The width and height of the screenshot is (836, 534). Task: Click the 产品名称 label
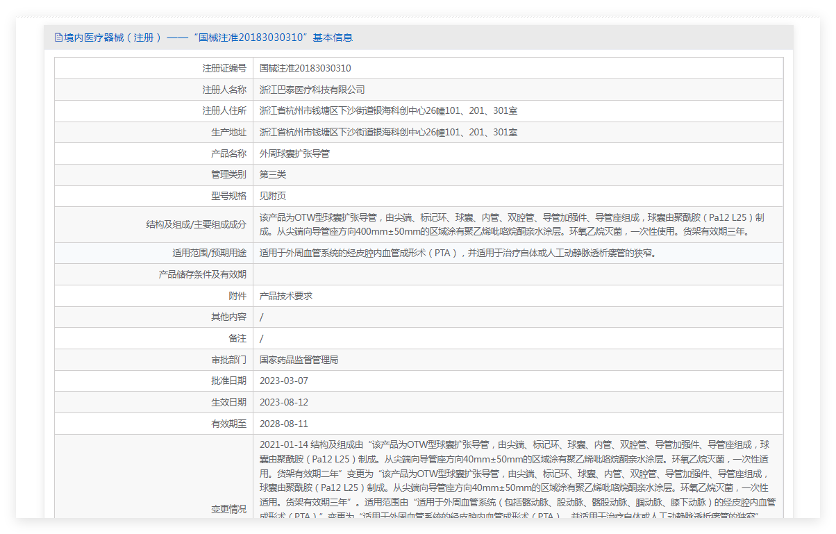coord(228,153)
